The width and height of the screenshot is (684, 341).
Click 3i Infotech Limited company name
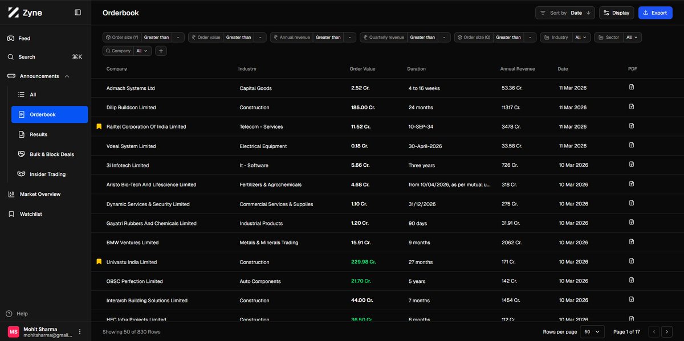coord(128,166)
